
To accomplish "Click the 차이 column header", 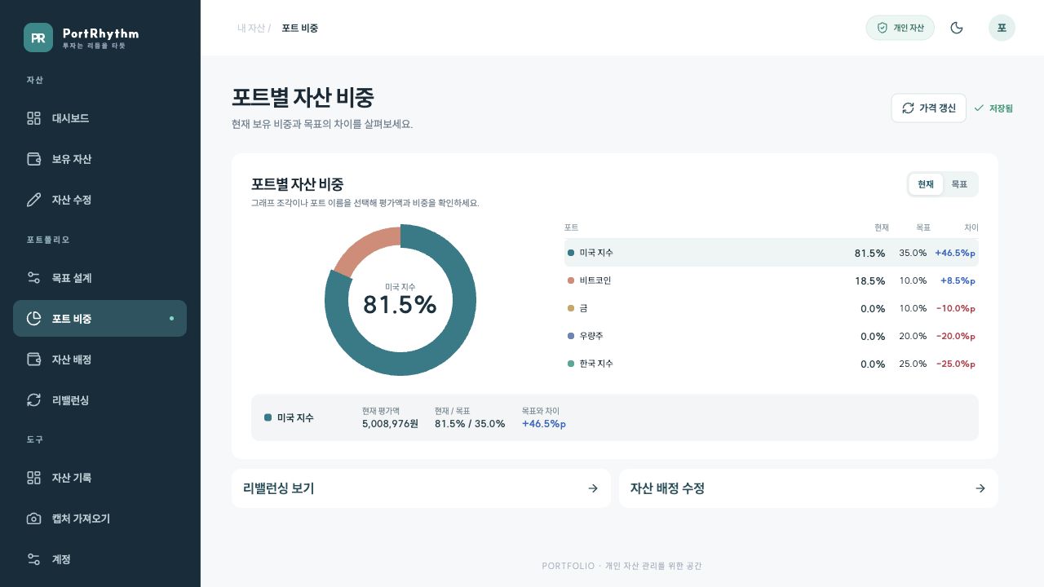I will (x=971, y=227).
